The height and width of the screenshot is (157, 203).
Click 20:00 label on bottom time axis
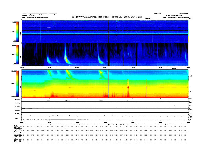(160, 122)
